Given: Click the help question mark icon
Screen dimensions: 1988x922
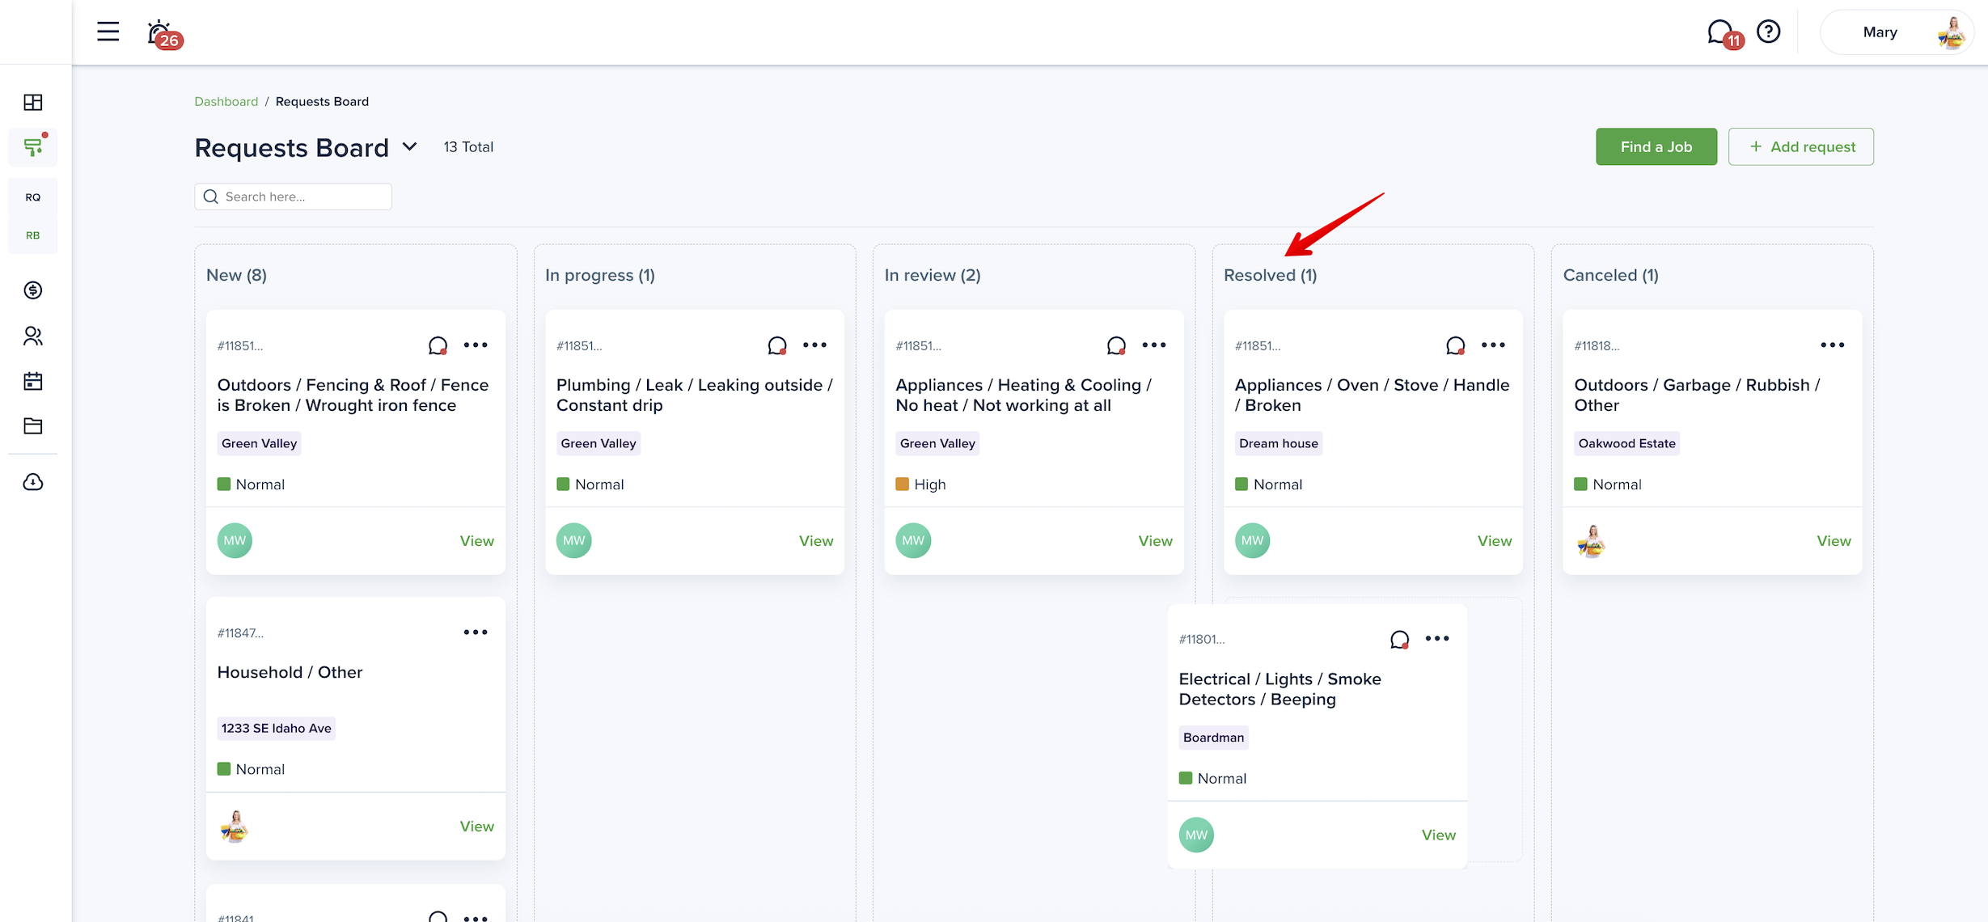Looking at the screenshot, I should tap(1769, 32).
